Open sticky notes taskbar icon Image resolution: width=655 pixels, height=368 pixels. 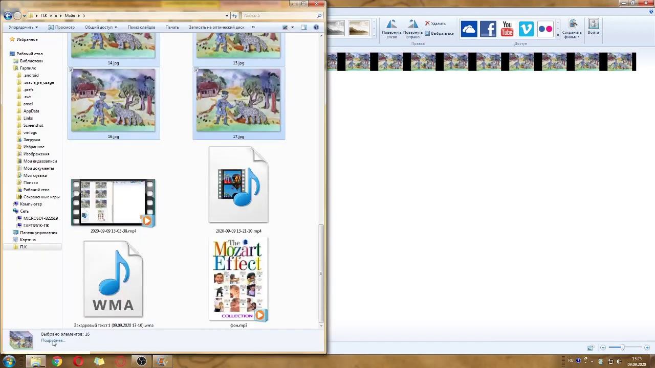(x=99, y=361)
